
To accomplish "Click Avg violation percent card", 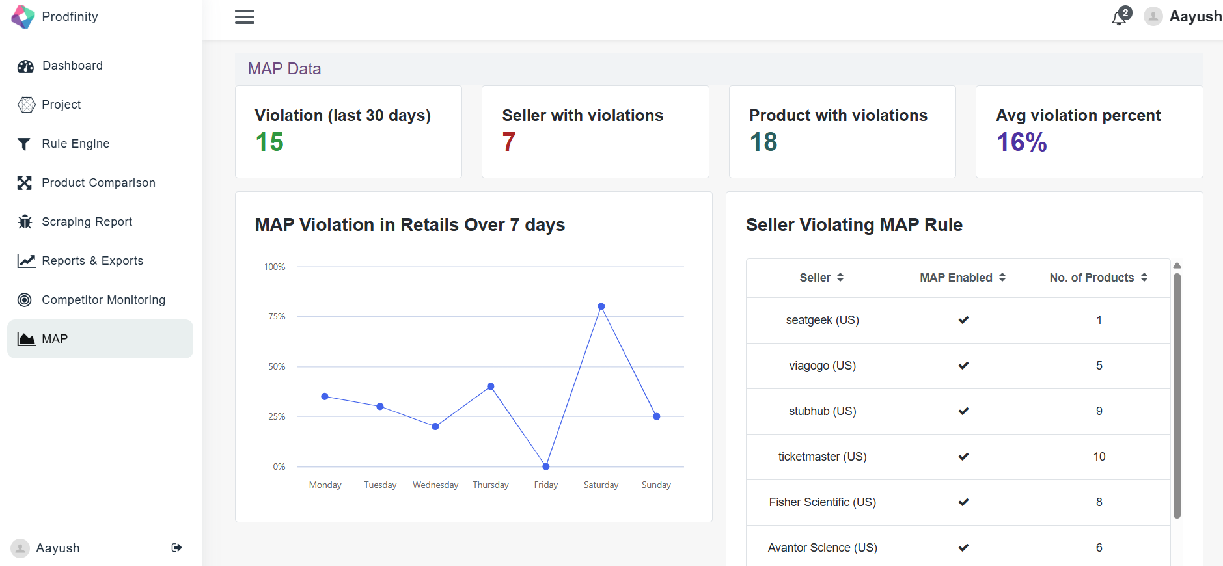I will tap(1089, 132).
